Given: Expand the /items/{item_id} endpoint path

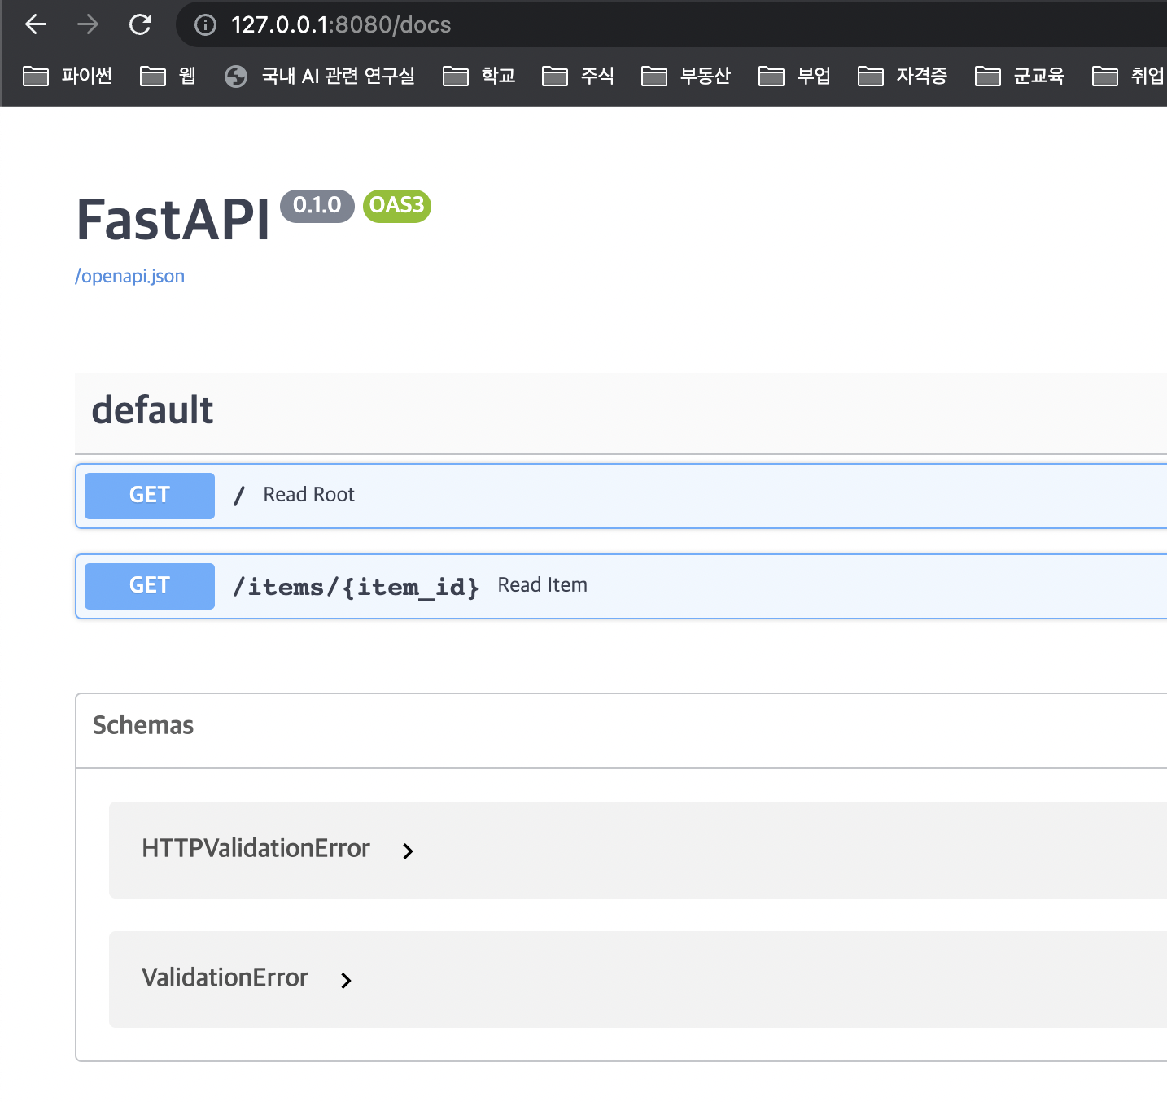Looking at the screenshot, I should click(x=356, y=586).
